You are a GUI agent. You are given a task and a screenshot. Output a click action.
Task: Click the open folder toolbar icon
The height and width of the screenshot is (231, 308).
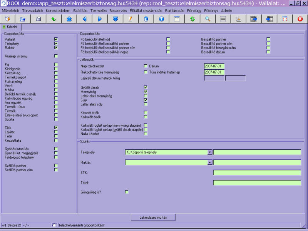(x=23, y=19)
